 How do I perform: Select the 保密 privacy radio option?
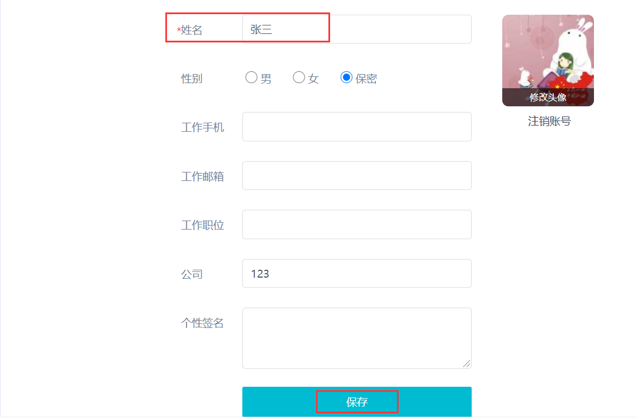pyautogui.click(x=346, y=77)
